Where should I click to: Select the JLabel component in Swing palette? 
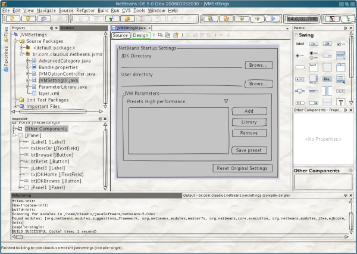[301, 44]
